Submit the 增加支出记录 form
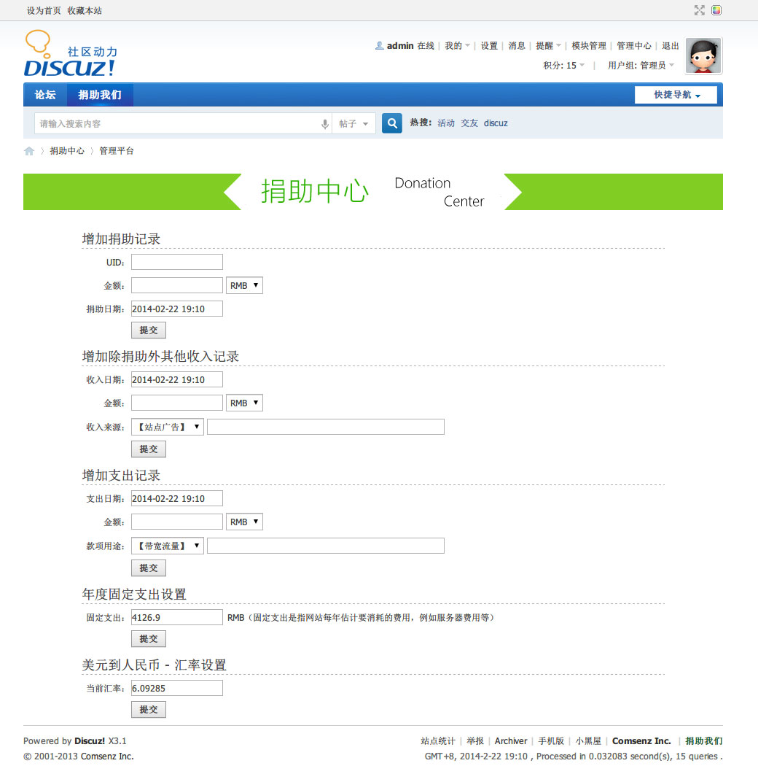The height and width of the screenshot is (774, 758). click(149, 568)
